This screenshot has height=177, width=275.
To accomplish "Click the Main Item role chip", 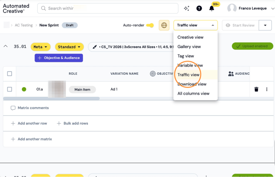I will (82, 90).
